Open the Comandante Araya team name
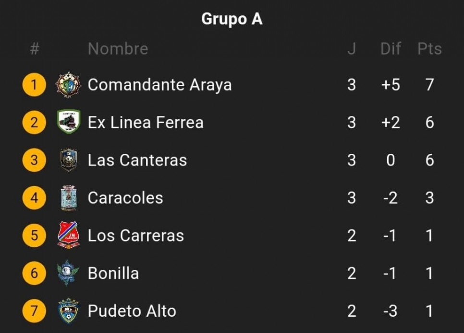The height and width of the screenshot is (333, 464). click(x=160, y=85)
